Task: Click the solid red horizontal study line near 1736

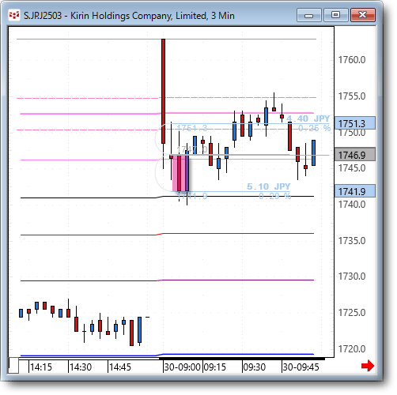Action: [x=167, y=234]
